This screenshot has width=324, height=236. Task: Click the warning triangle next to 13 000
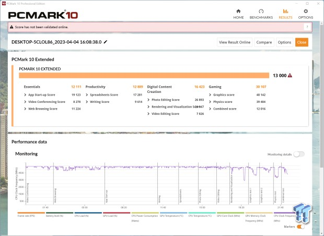[290, 75]
